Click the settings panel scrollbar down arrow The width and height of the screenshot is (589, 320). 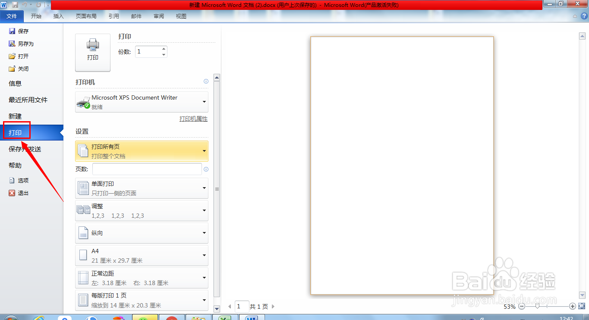[217, 308]
